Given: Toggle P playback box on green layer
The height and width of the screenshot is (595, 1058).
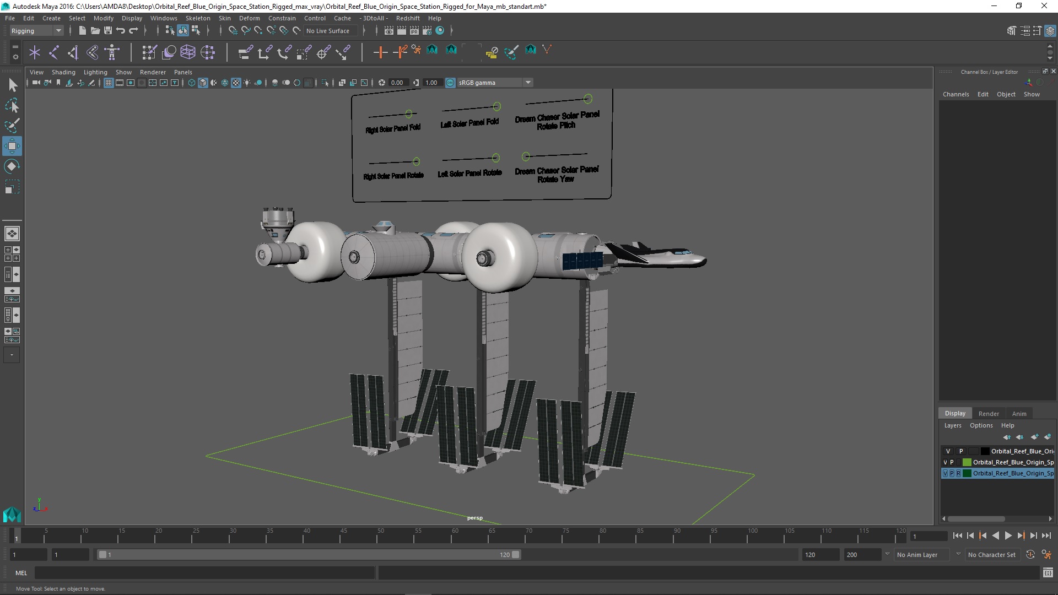Looking at the screenshot, I should click(952, 462).
